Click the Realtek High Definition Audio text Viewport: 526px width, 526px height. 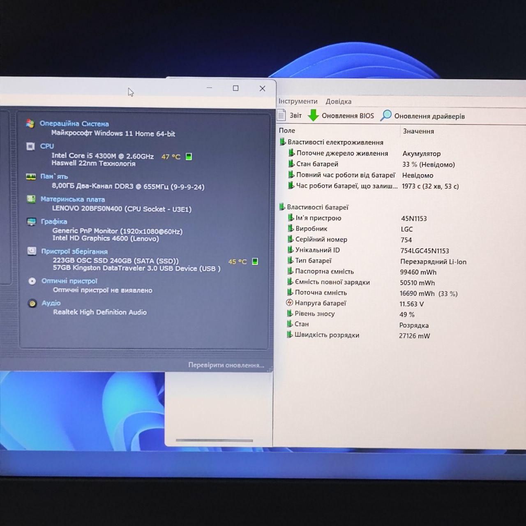coord(100,312)
